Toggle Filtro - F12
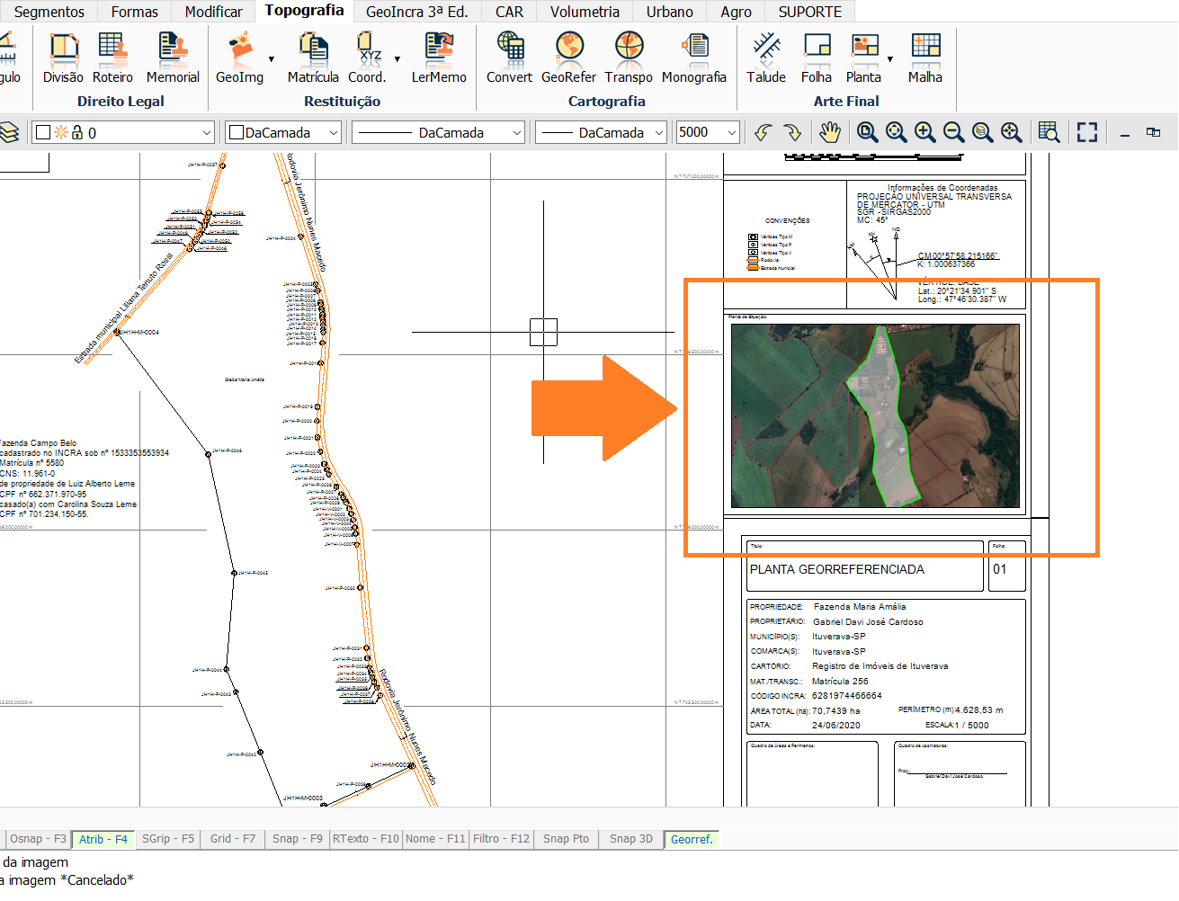1179x901 pixels. [x=501, y=838]
